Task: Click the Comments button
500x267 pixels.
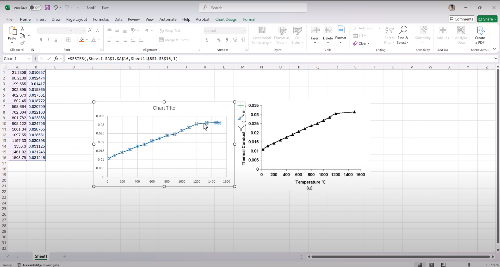Action: [x=461, y=19]
